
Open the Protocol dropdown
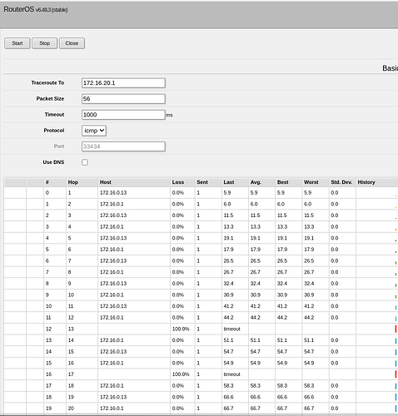pyautogui.click(x=94, y=131)
